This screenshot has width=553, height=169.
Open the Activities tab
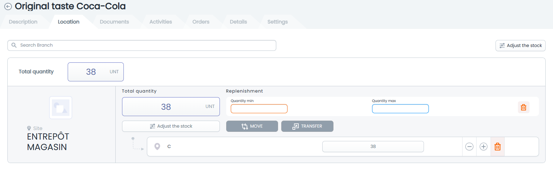point(161,22)
